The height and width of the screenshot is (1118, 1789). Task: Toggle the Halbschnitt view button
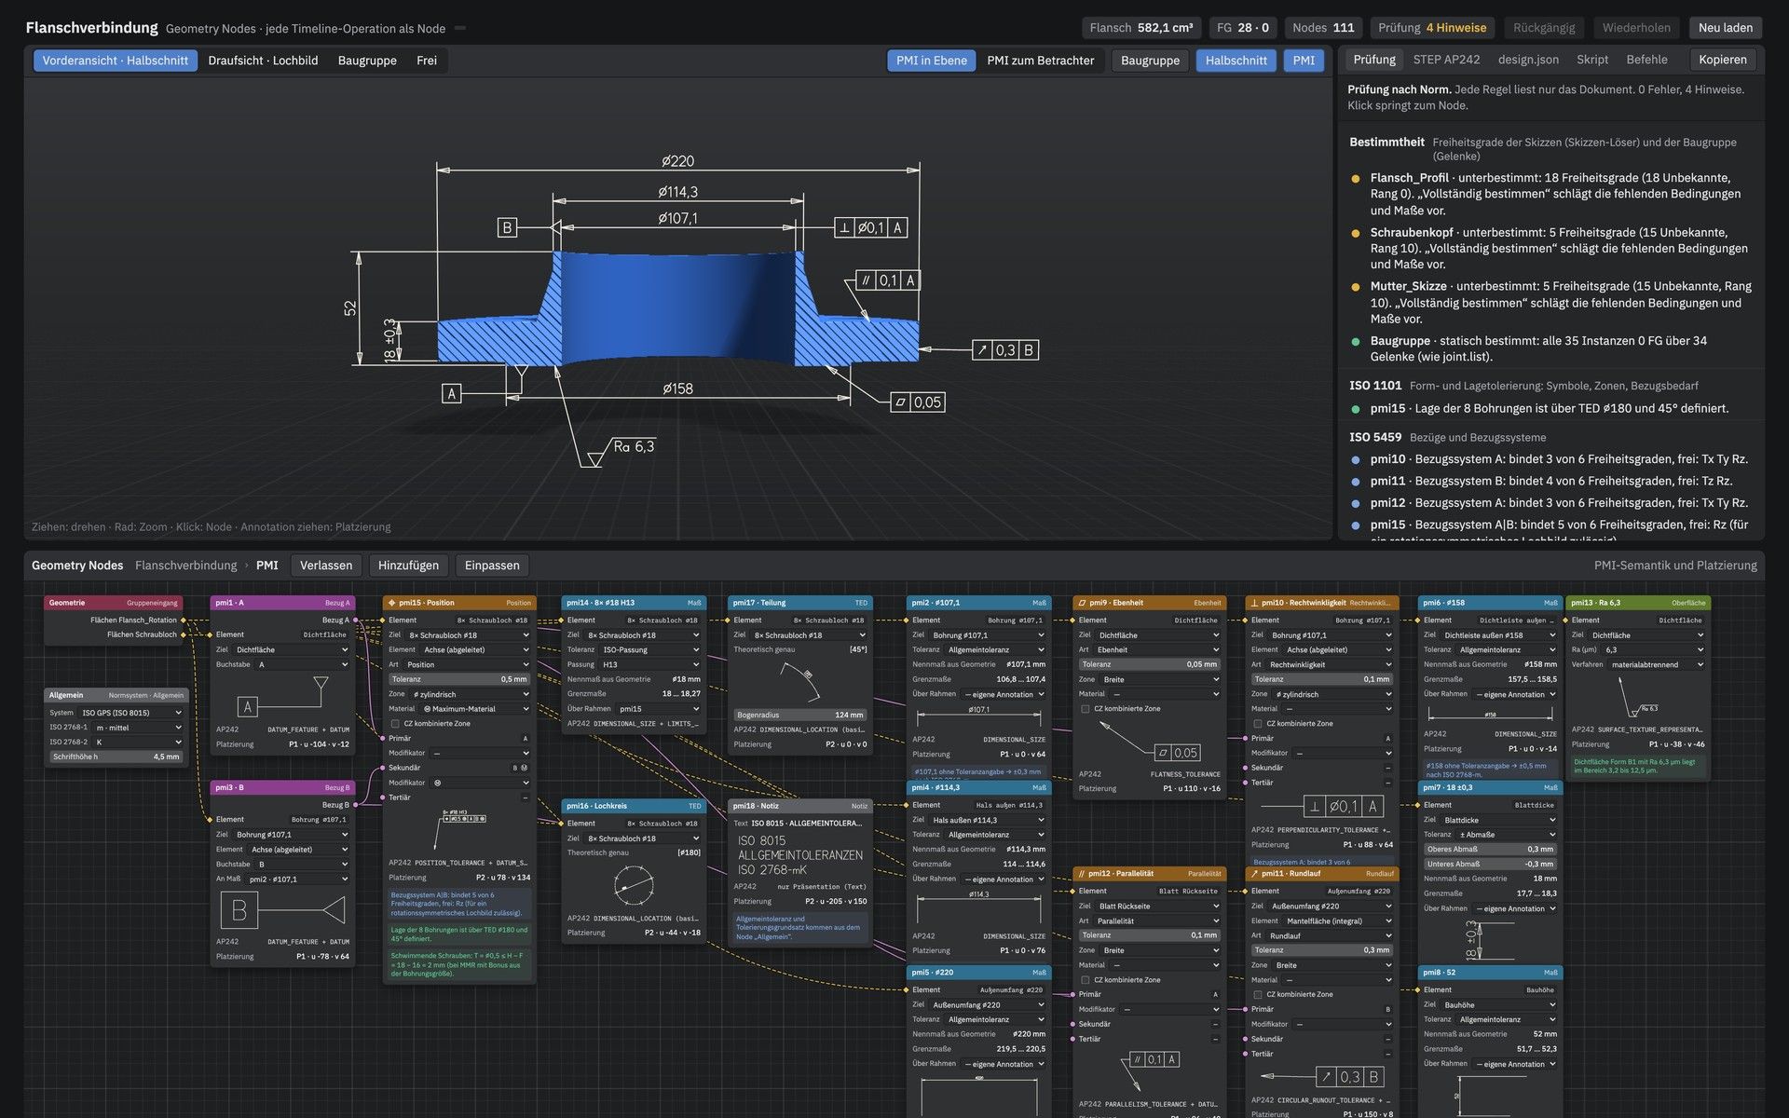tap(1236, 61)
